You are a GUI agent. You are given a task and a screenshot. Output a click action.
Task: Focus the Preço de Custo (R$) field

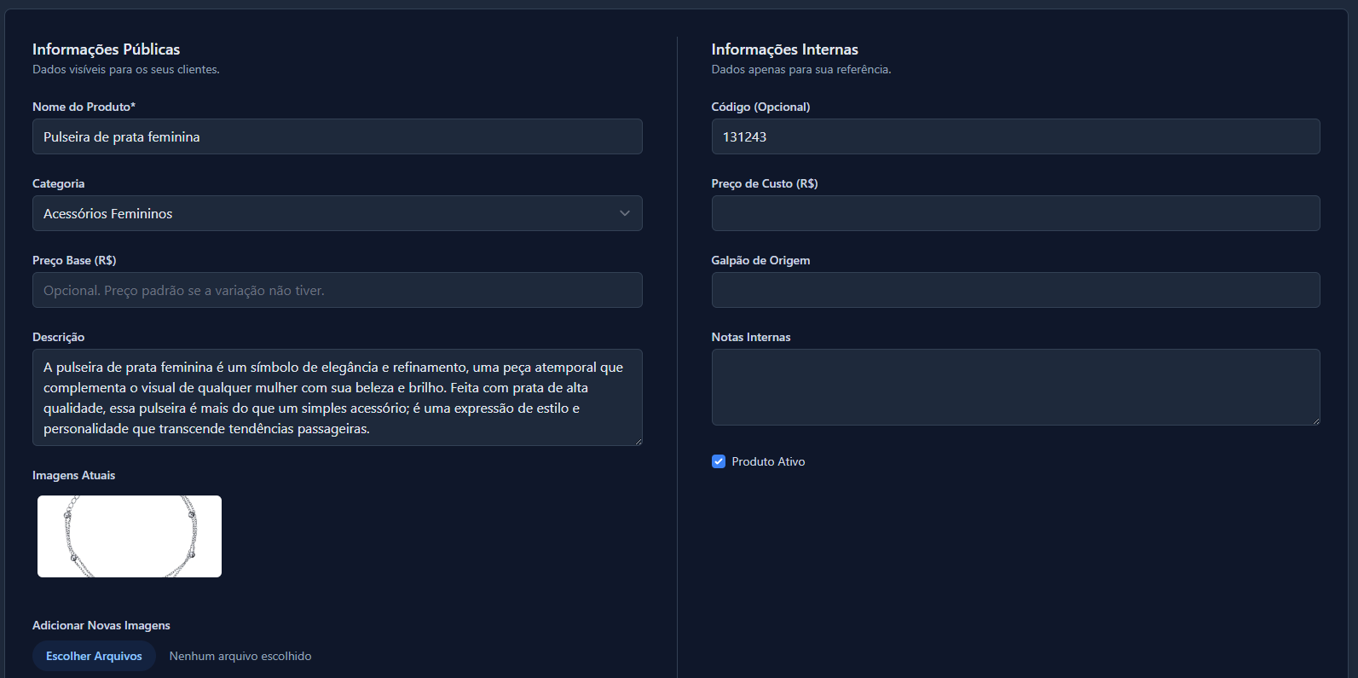1014,213
